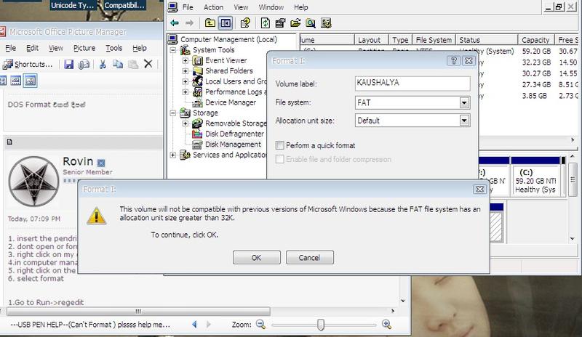582x337 pixels.
Task: Click the open folder icon in management toolbar
Action: click(295, 23)
